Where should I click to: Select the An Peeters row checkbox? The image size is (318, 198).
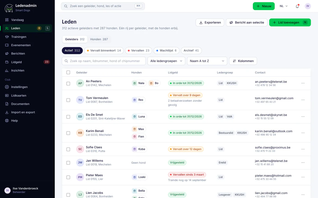pyautogui.click(x=68, y=83)
